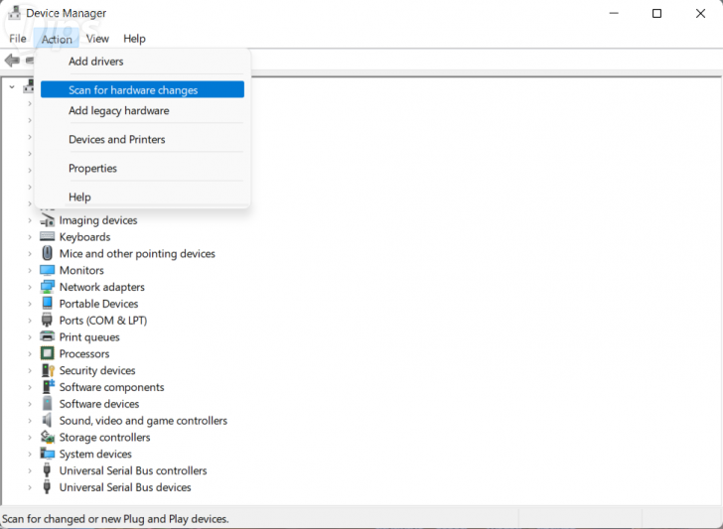Select the Software devices label
This screenshot has width=723, height=529.
(99, 404)
